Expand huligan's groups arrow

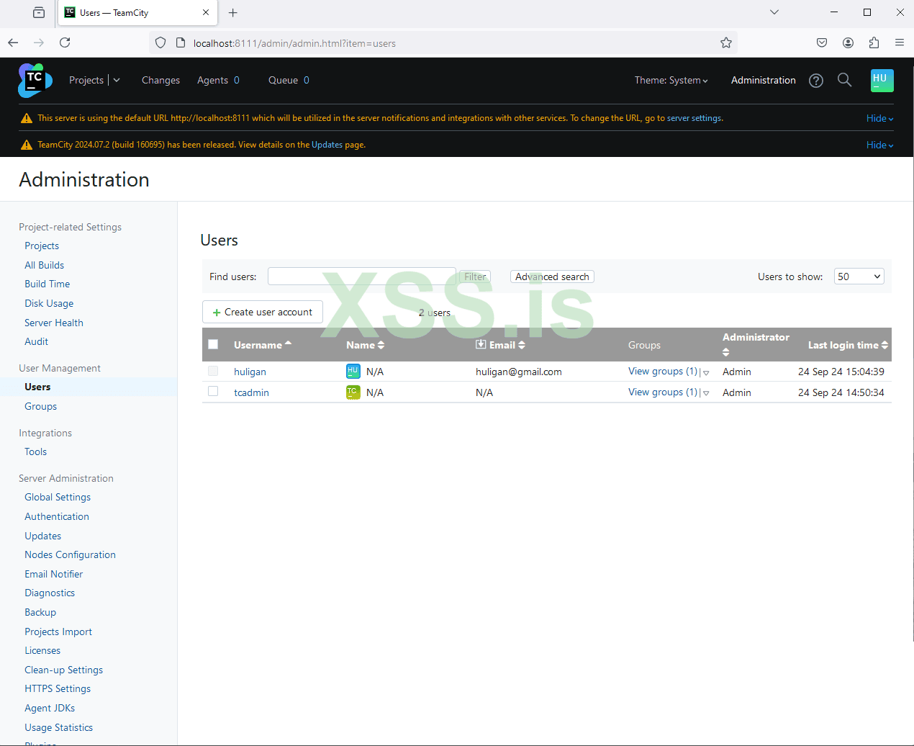[706, 373]
